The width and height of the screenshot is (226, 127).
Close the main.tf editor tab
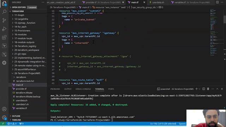coord(144,2)
